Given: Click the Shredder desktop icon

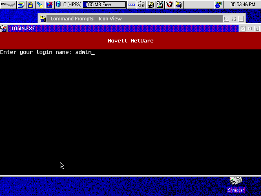Looking at the screenshot, I should pos(236,185).
